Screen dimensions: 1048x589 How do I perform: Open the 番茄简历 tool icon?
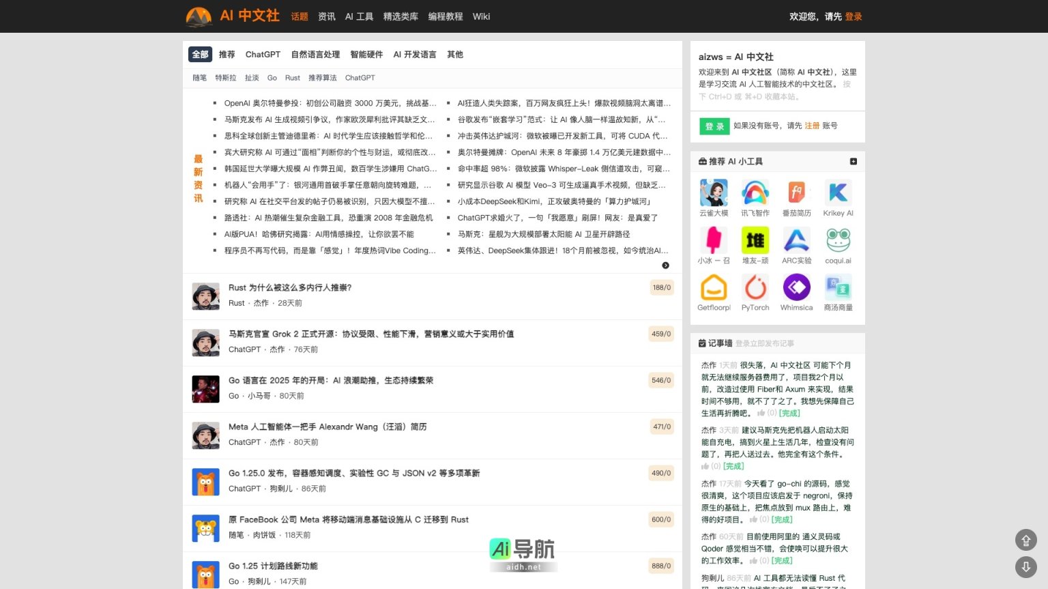(796, 192)
